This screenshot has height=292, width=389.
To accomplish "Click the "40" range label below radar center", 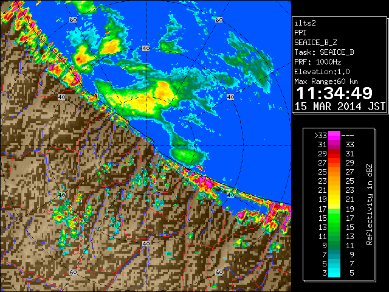I will (146, 243).
